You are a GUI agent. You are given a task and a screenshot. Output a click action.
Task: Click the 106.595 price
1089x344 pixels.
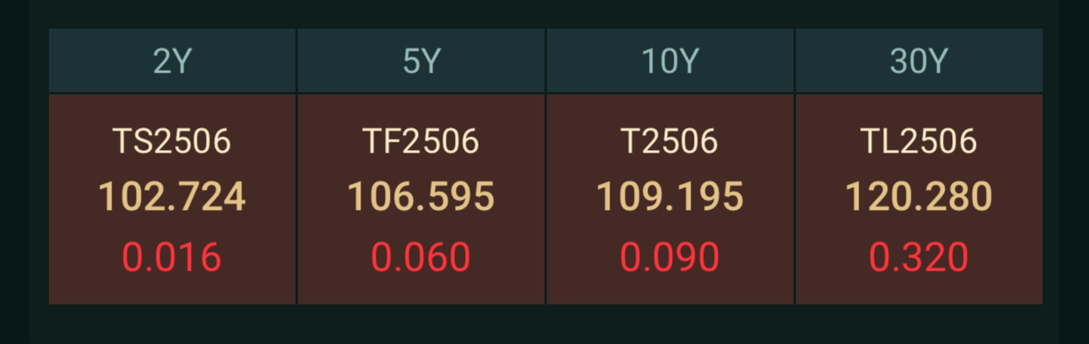tap(421, 197)
